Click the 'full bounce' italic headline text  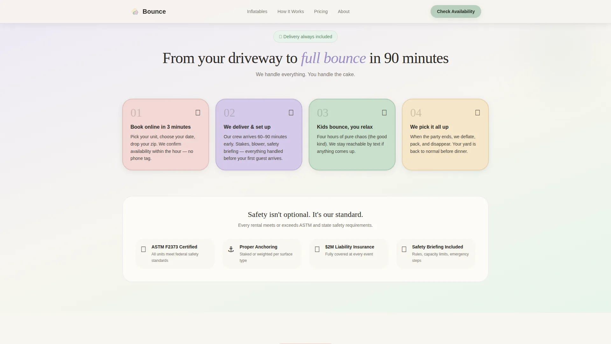tap(333, 58)
